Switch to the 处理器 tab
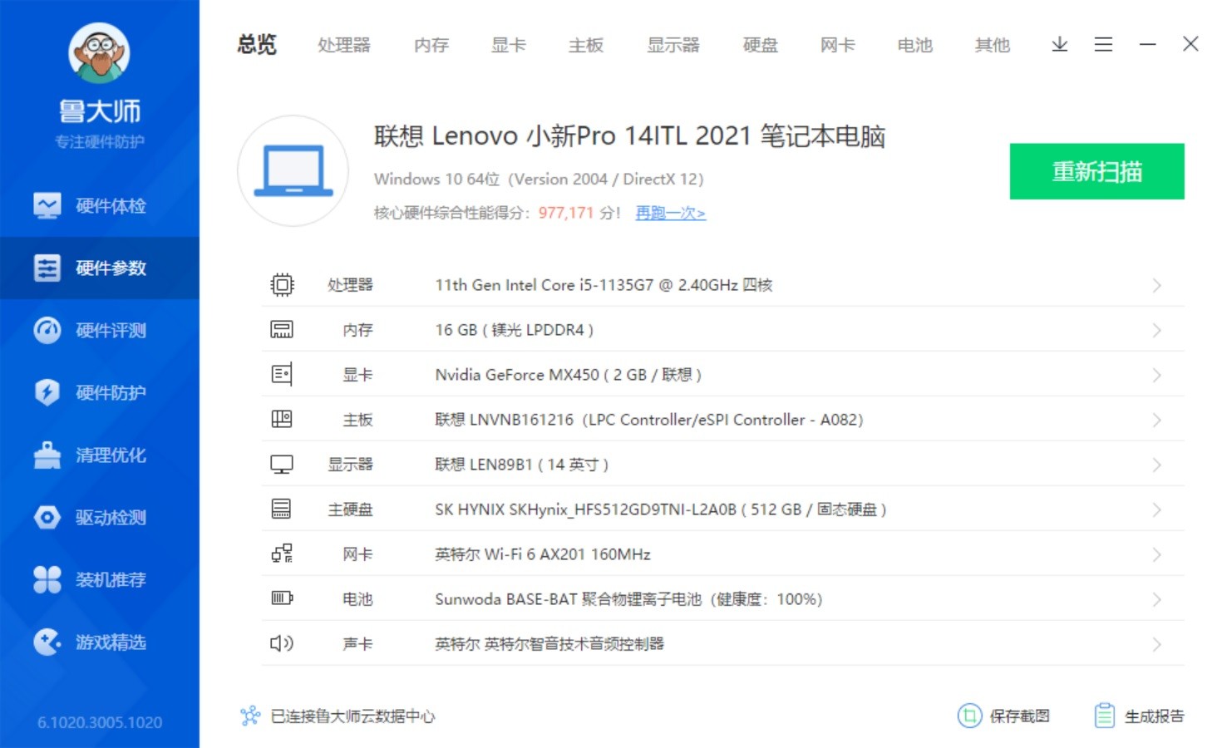The height and width of the screenshot is (748, 1222). (x=344, y=45)
